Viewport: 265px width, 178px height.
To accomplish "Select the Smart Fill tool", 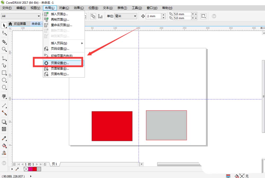I will [4, 153].
